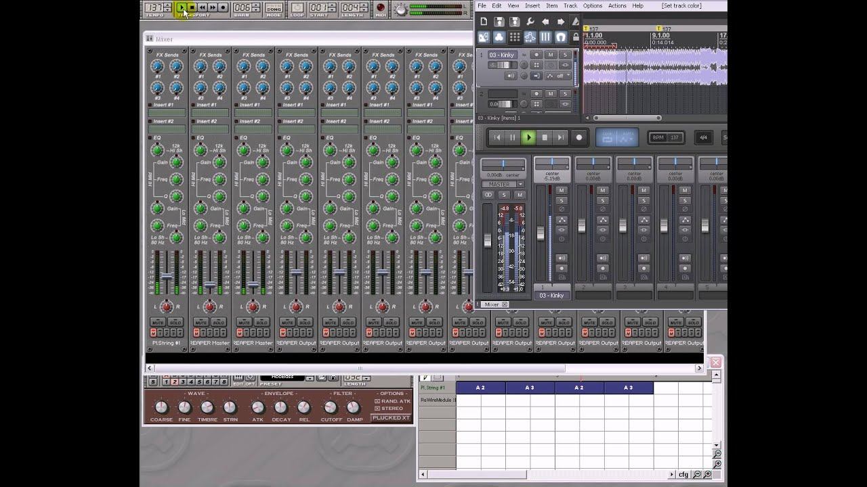Click the REAPER transport play button

pos(528,137)
